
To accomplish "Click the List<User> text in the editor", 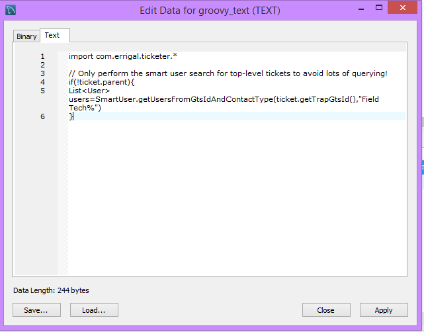I will pos(89,91).
